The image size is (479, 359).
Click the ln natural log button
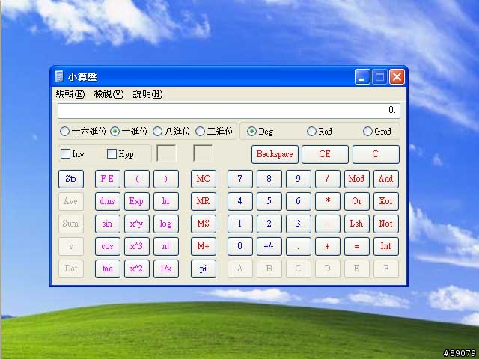(x=166, y=201)
